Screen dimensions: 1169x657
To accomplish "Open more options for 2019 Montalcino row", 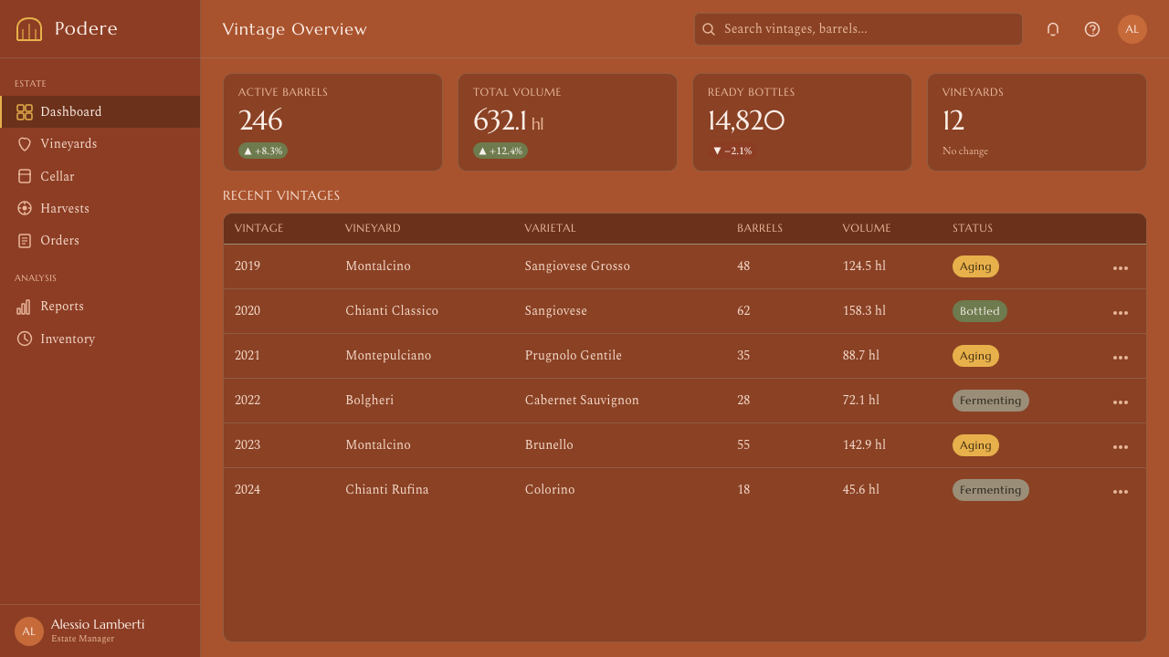I will coord(1121,267).
